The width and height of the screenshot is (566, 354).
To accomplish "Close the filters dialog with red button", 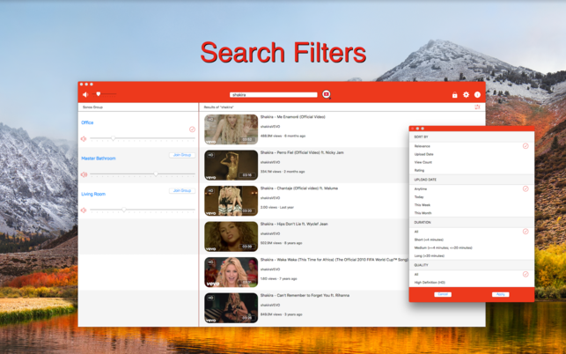I will (413, 129).
